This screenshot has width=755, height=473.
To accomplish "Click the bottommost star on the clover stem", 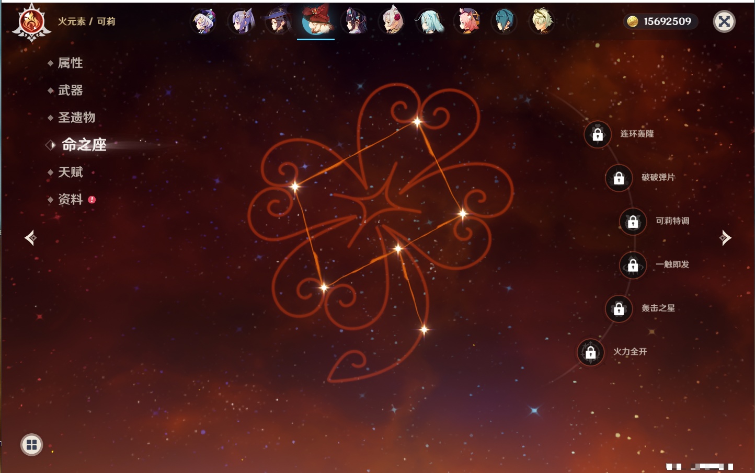I will (424, 329).
